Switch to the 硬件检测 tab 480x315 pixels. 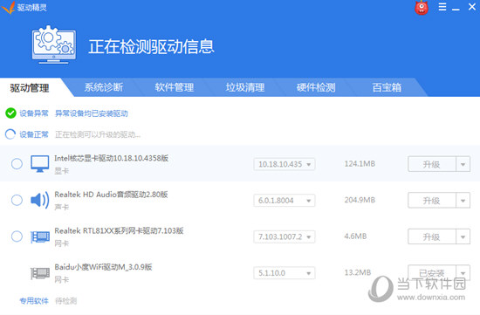coord(316,87)
